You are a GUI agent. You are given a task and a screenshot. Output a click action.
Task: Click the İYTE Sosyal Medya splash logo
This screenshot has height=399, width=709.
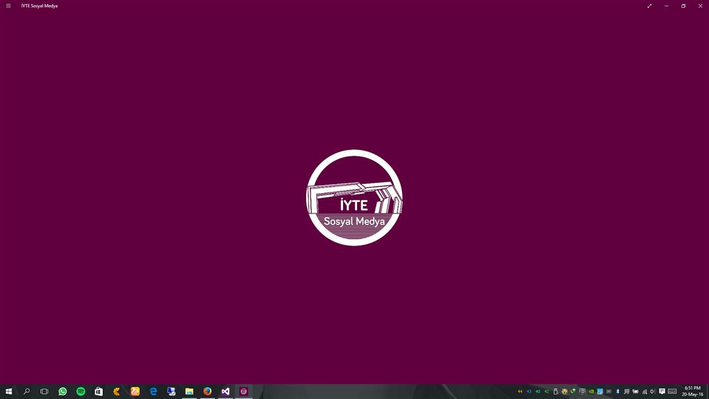(354, 198)
